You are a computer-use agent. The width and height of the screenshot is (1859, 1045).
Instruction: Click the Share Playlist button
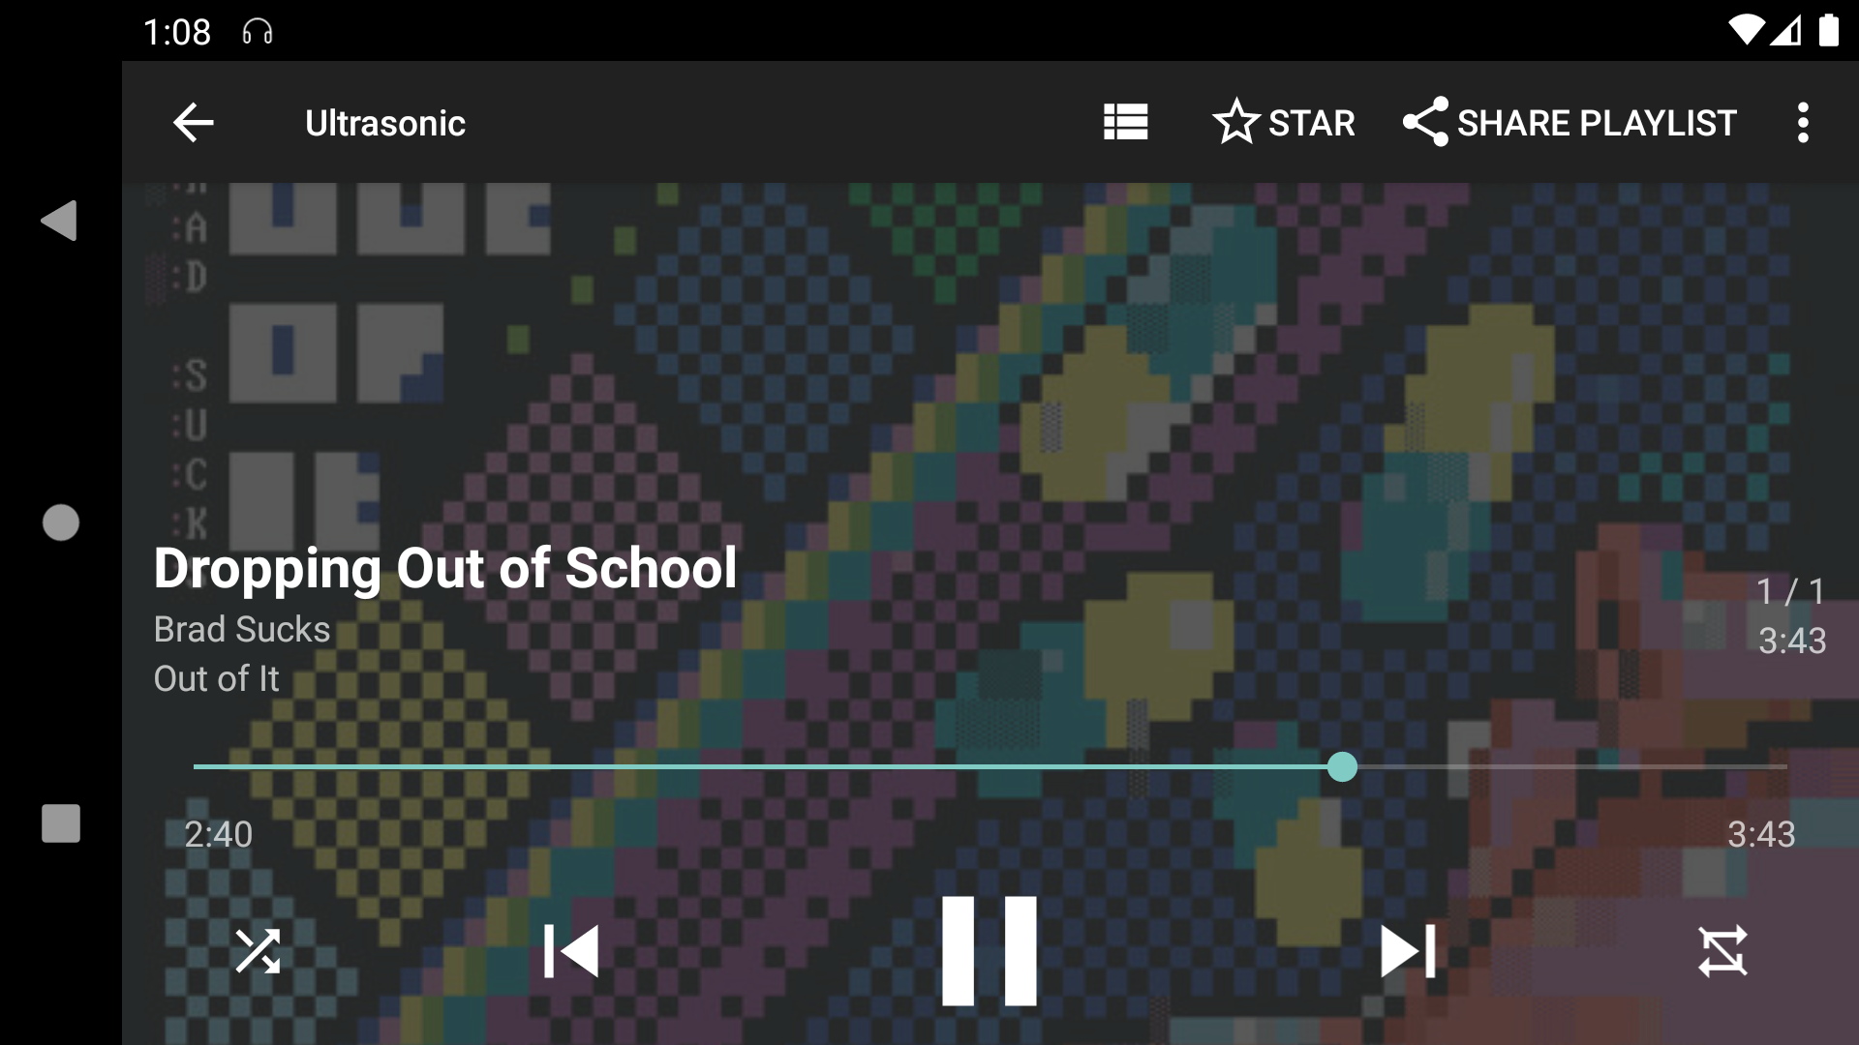coord(1569,123)
